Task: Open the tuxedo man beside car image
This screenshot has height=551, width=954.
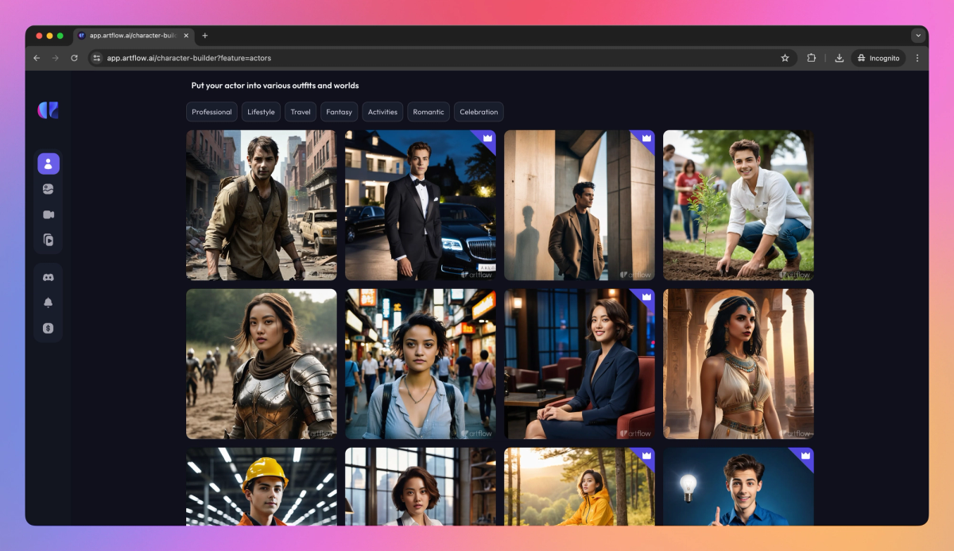Action: 421,206
